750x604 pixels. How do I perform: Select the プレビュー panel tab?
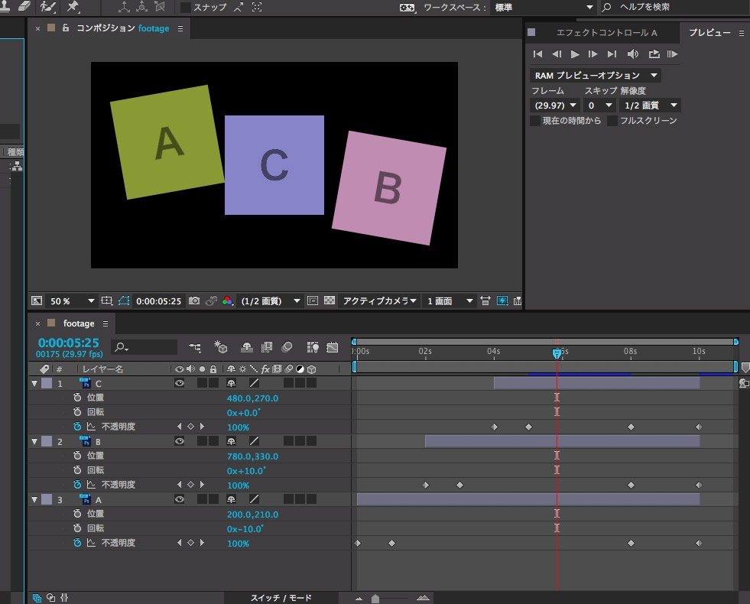tap(709, 32)
